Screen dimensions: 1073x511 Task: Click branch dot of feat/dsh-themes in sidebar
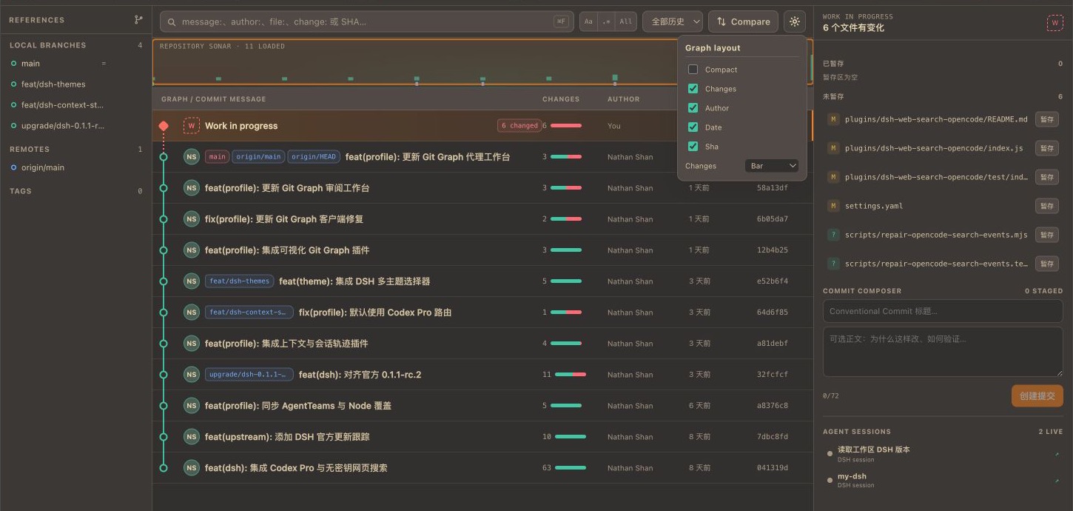pos(13,84)
